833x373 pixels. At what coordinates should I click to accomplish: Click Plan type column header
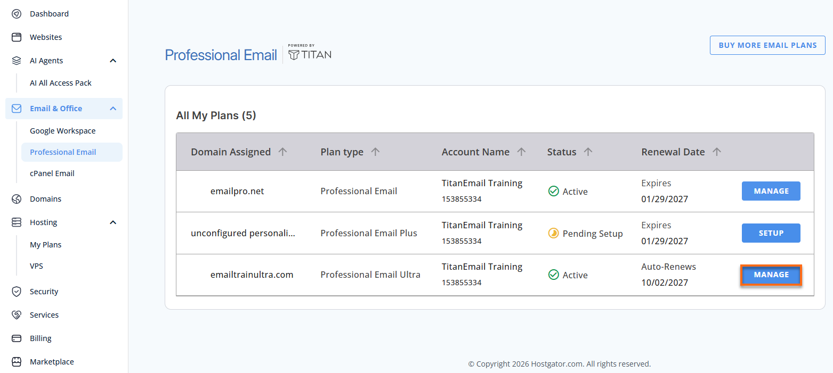(x=342, y=152)
